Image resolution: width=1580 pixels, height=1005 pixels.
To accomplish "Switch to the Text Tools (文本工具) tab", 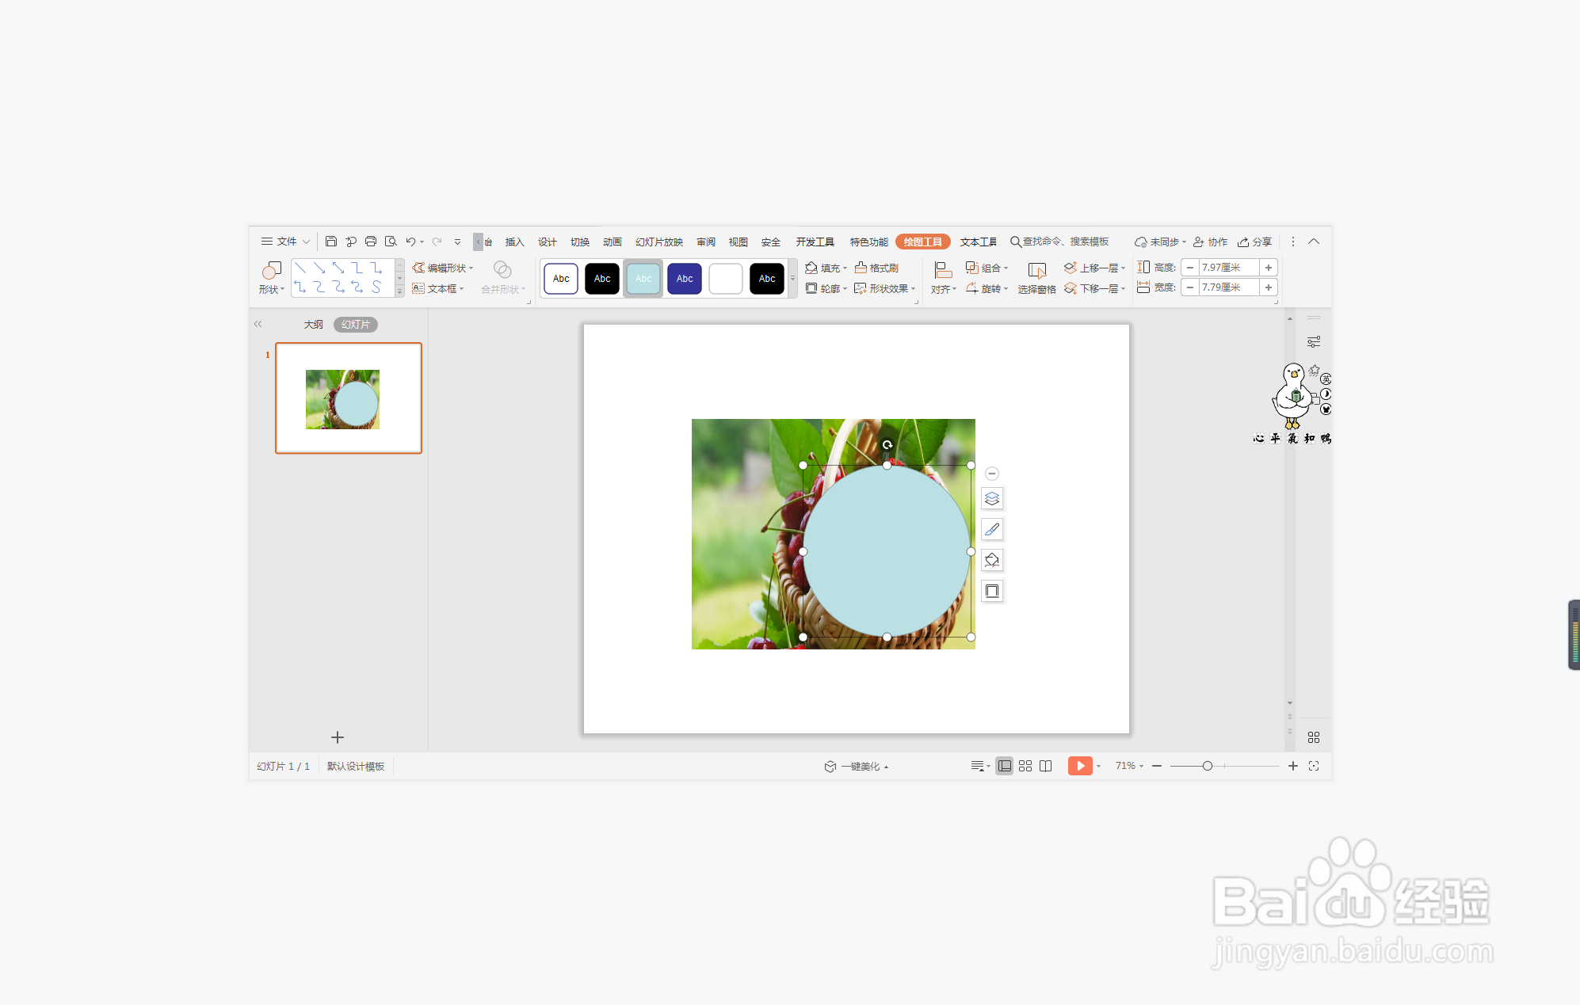I will pos(978,242).
